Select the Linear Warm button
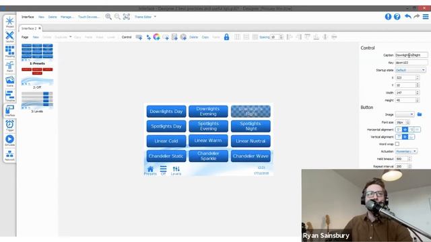The height and width of the screenshot is (242, 431). click(208, 140)
